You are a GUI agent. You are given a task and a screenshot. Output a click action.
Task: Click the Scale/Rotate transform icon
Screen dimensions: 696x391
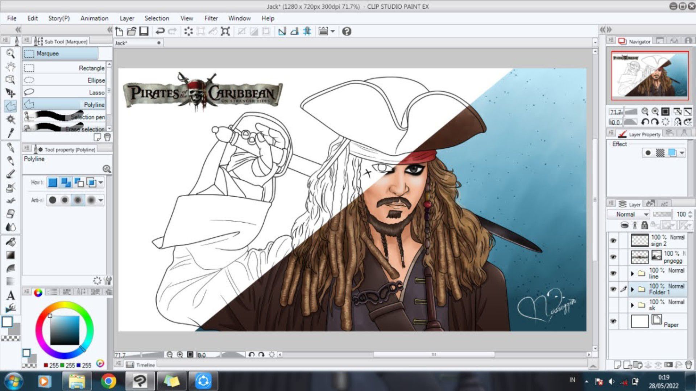point(225,31)
